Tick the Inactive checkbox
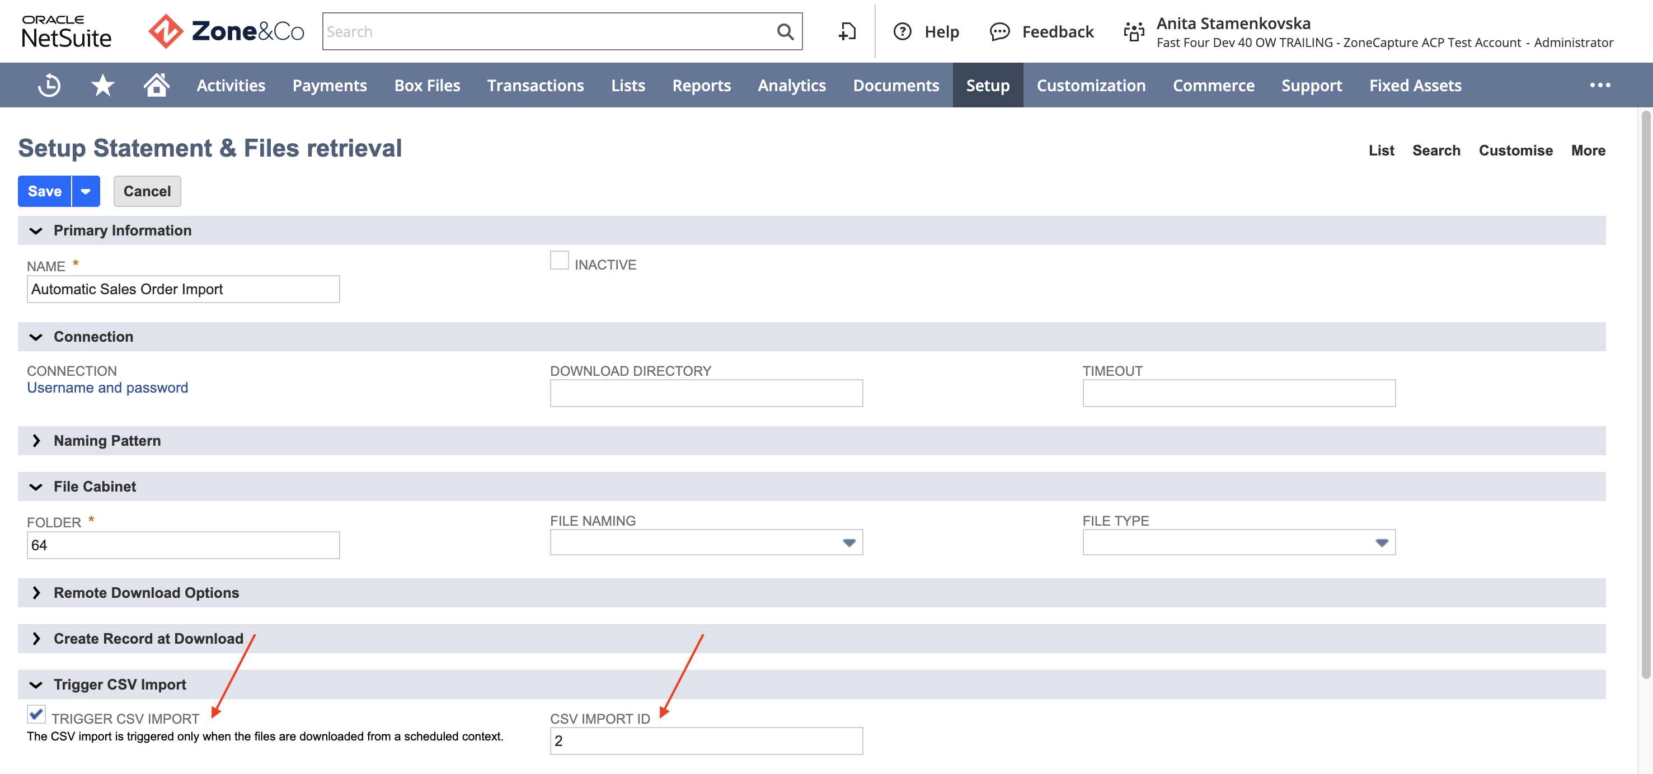 tap(559, 261)
